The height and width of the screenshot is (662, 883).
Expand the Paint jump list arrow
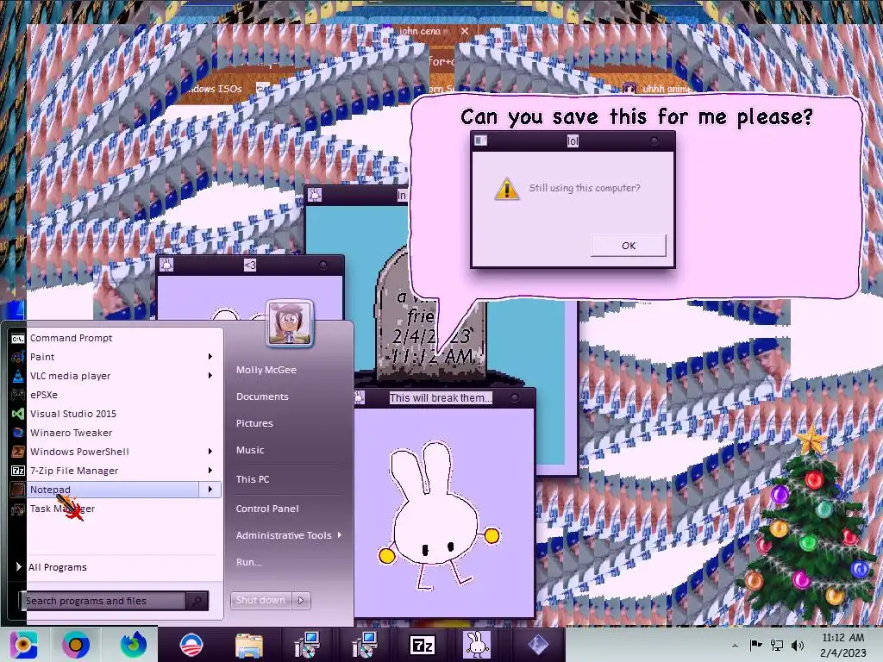click(210, 357)
